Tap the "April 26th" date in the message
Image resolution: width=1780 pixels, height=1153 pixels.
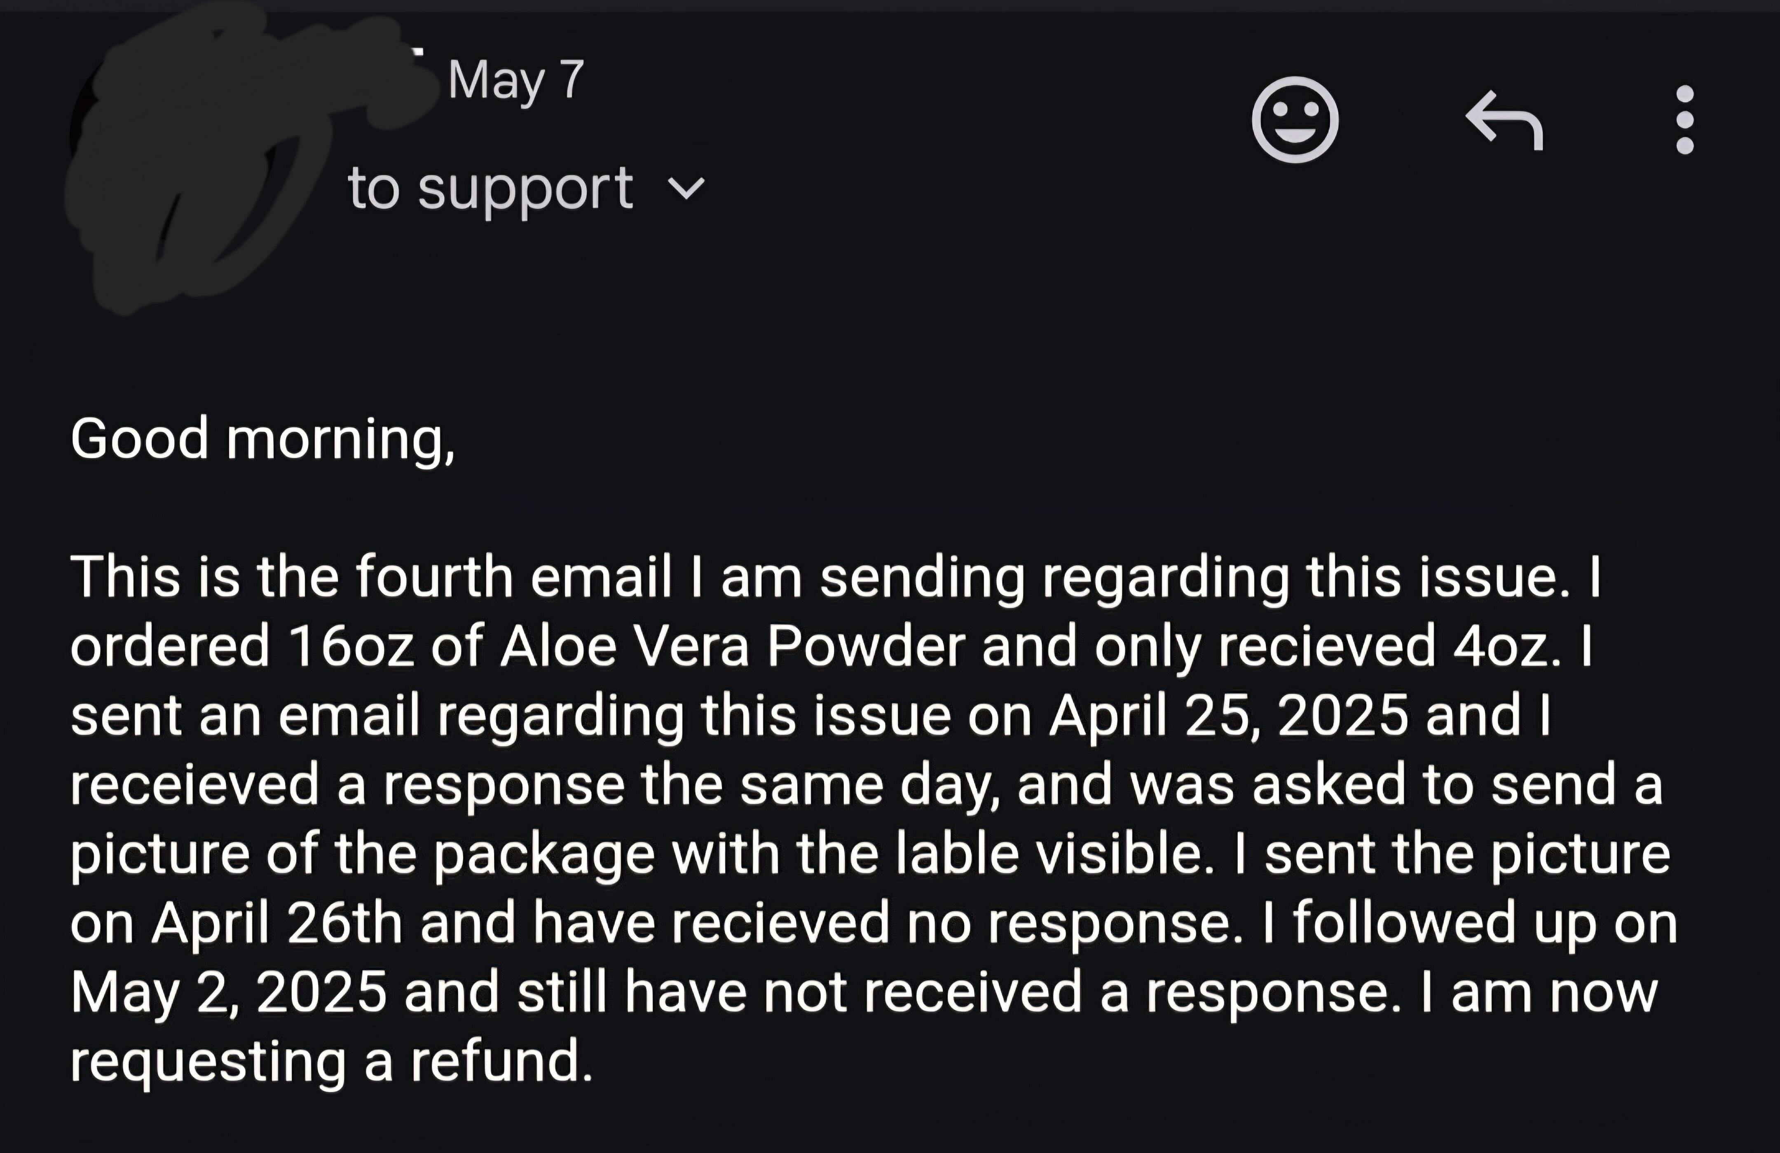click(277, 923)
